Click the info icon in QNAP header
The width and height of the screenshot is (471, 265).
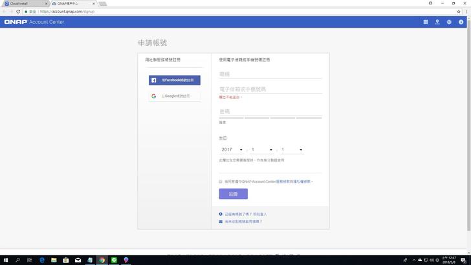point(461,22)
